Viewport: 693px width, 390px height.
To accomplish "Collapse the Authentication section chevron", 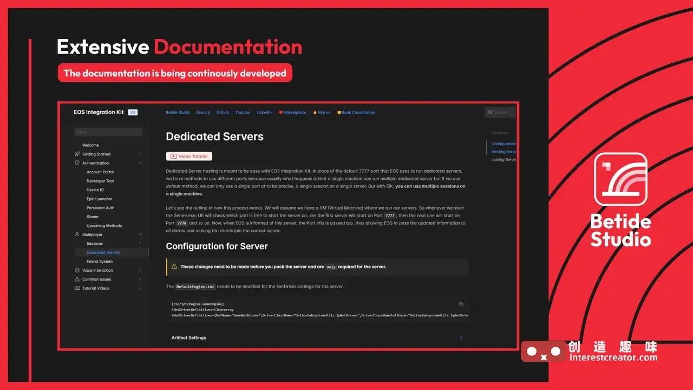I will [x=140, y=163].
